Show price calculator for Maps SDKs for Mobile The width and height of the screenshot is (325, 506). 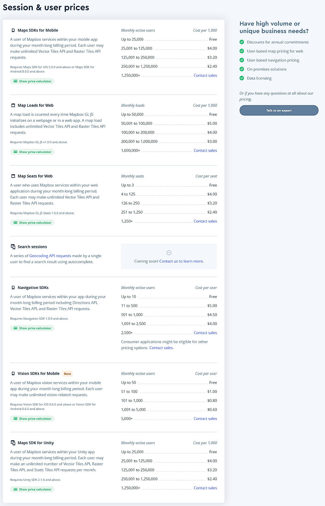click(32, 81)
